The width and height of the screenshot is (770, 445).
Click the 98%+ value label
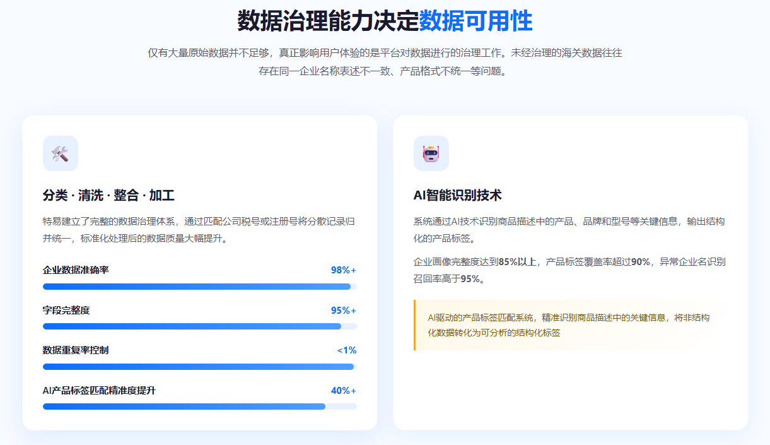pos(344,270)
